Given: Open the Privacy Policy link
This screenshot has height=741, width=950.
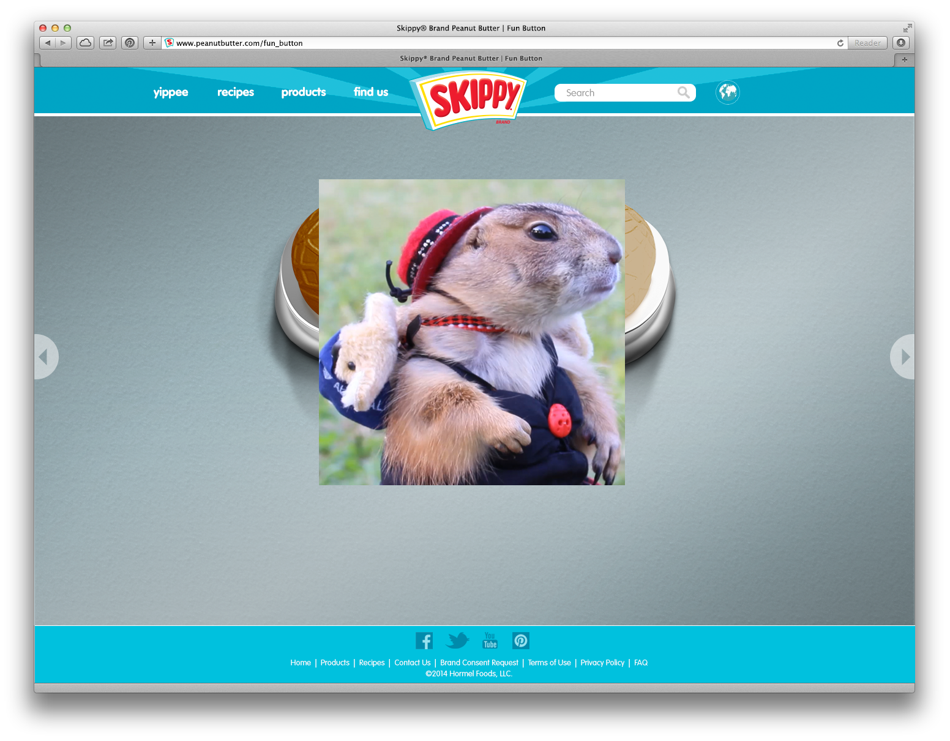Looking at the screenshot, I should coord(602,663).
